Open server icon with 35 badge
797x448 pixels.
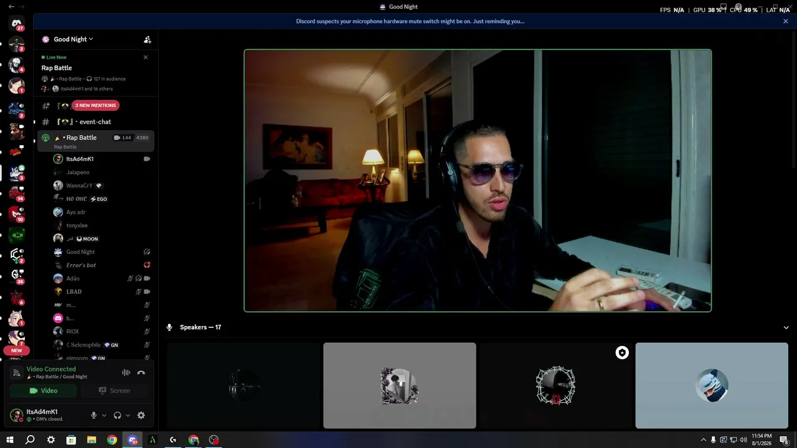click(17, 276)
